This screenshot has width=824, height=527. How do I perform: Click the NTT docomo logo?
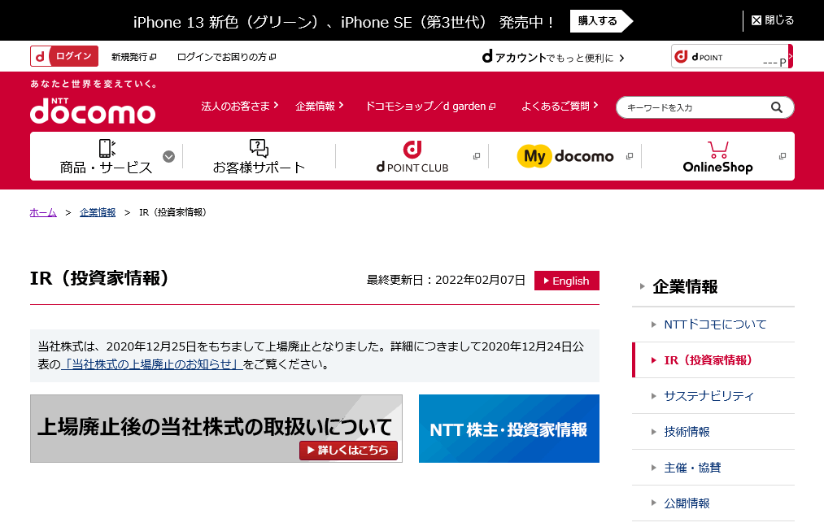tap(93, 111)
